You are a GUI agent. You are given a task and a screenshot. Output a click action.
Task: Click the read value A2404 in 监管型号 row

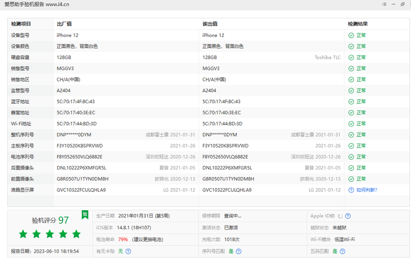[x=209, y=91]
